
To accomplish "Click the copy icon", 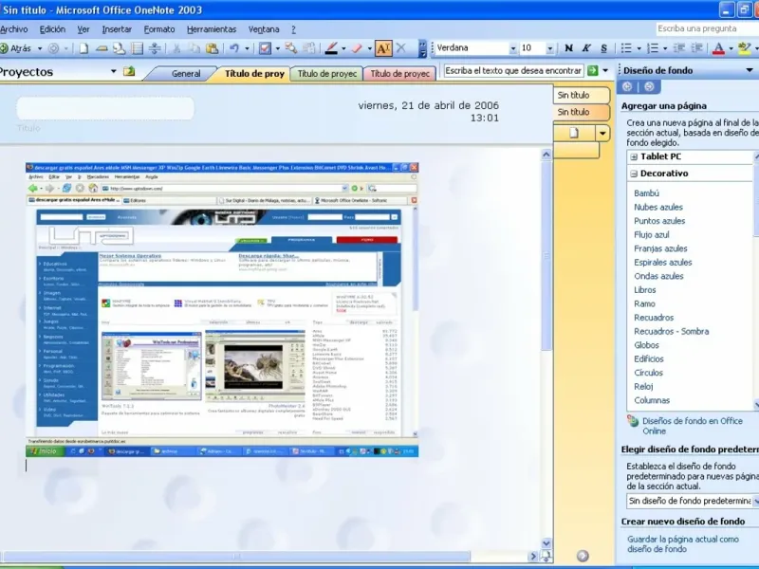I will click(194, 48).
